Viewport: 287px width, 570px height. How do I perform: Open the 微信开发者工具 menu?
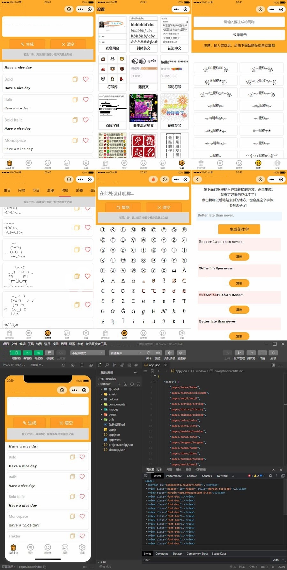pyautogui.click(x=96, y=344)
